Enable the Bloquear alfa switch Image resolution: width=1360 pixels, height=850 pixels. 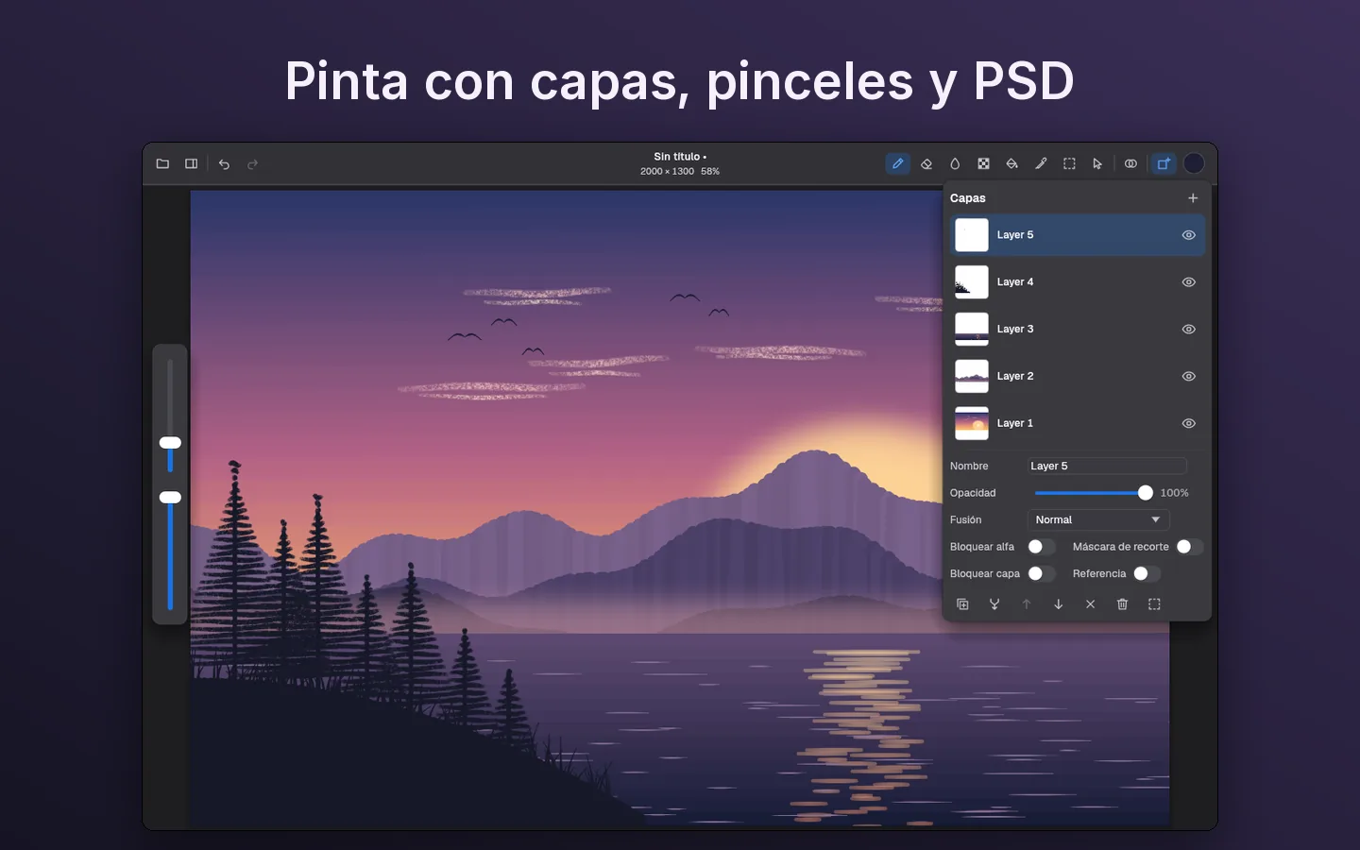click(1042, 547)
